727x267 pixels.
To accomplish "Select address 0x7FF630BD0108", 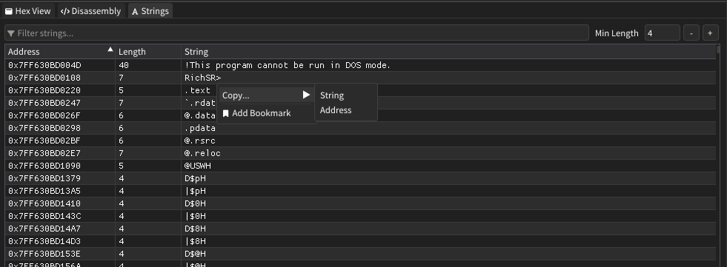I will [44, 78].
